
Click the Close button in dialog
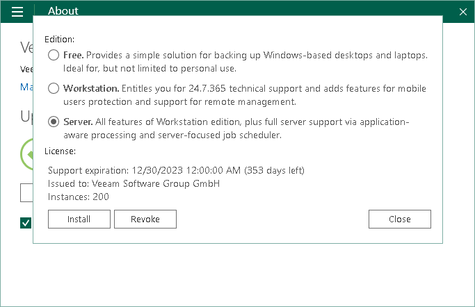tap(399, 219)
